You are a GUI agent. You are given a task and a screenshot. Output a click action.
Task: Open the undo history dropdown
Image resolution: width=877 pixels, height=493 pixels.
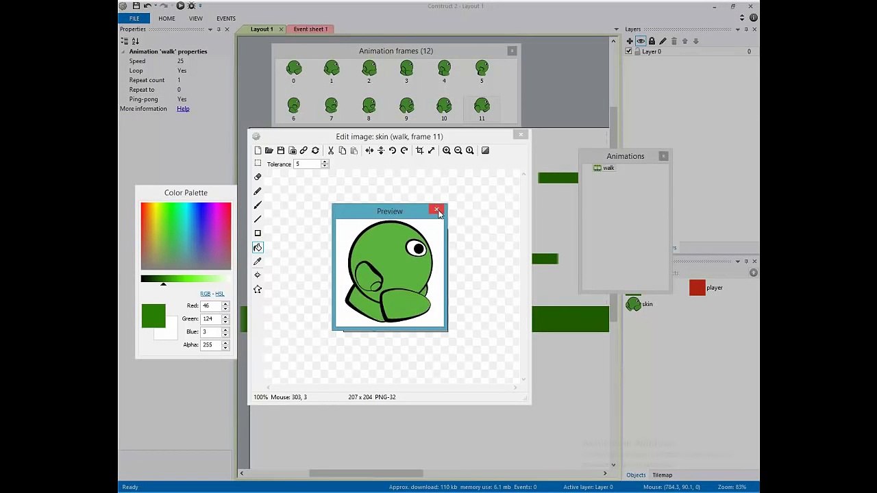(x=155, y=6)
